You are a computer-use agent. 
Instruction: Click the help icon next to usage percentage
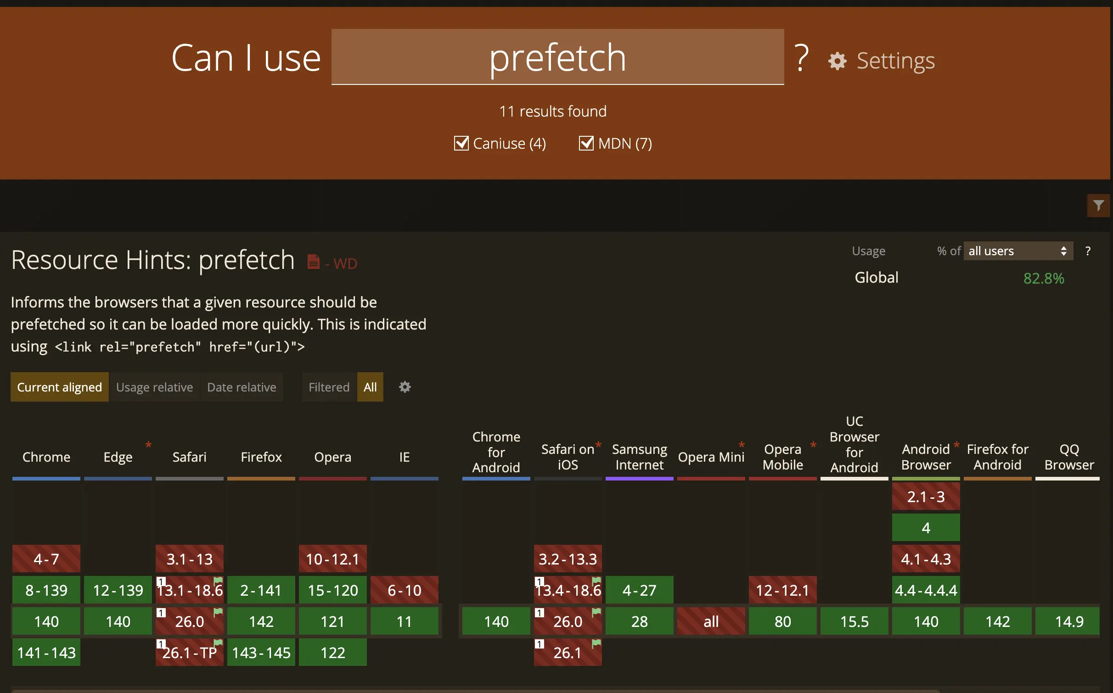[1088, 251]
